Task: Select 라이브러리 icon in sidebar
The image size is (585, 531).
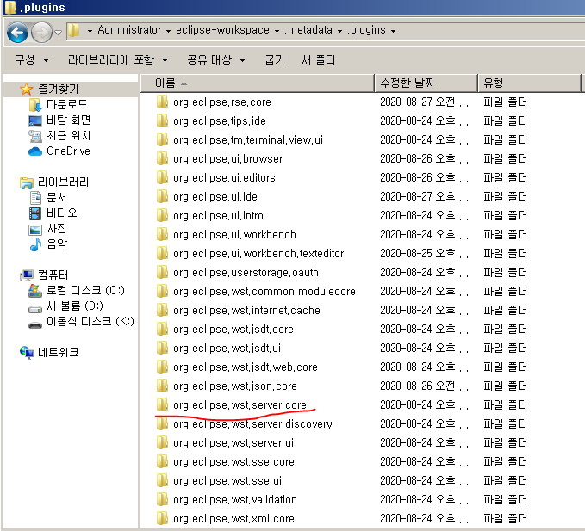Action: click(27, 182)
